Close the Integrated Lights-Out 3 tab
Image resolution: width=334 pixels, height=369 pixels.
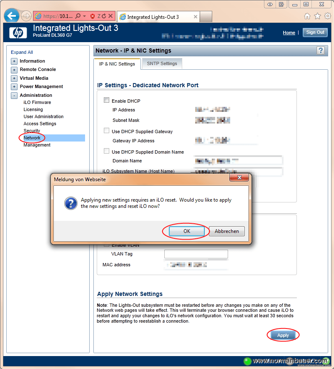coord(195,17)
